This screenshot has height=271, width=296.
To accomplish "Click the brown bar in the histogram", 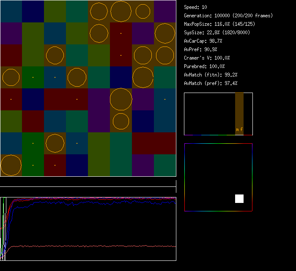I will tap(239, 110).
